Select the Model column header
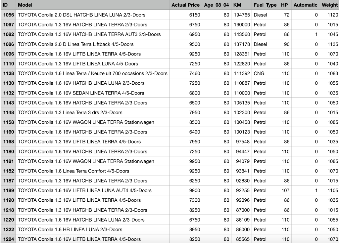 [93, 5]
